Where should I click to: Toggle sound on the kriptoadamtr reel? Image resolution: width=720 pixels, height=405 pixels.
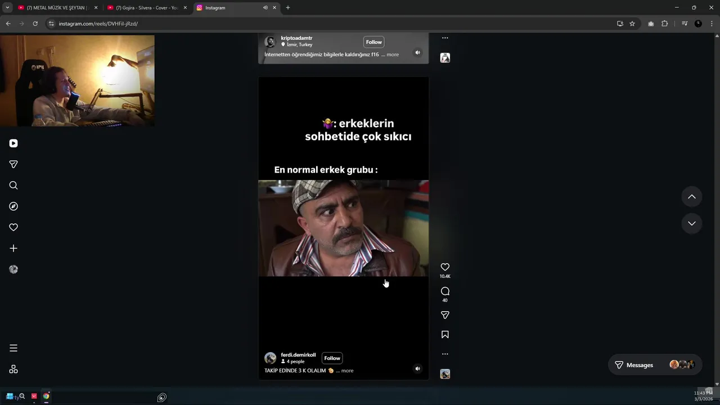click(417, 53)
